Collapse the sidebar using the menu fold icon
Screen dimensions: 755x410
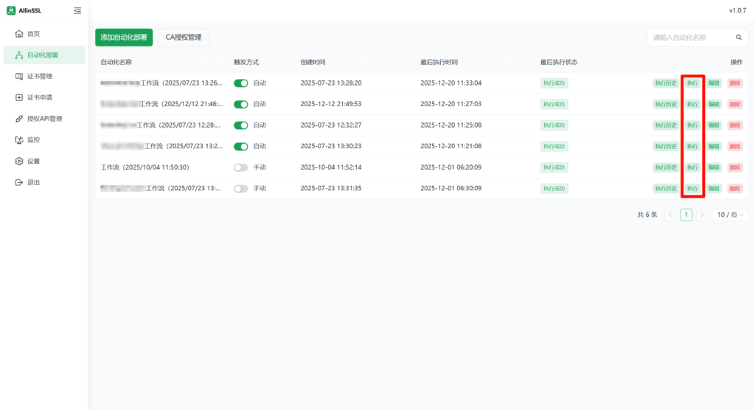[x=77, y=10]
